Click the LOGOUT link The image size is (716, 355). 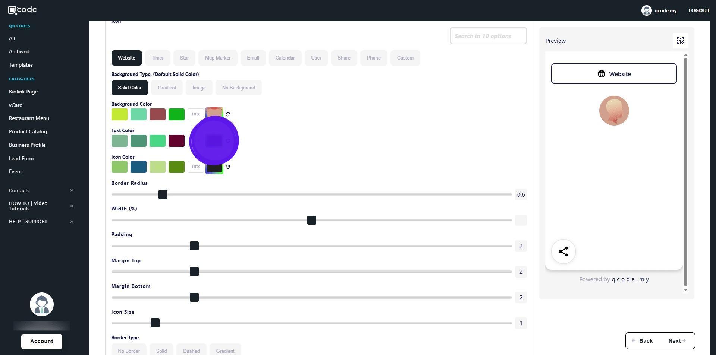tap(698, 10)
